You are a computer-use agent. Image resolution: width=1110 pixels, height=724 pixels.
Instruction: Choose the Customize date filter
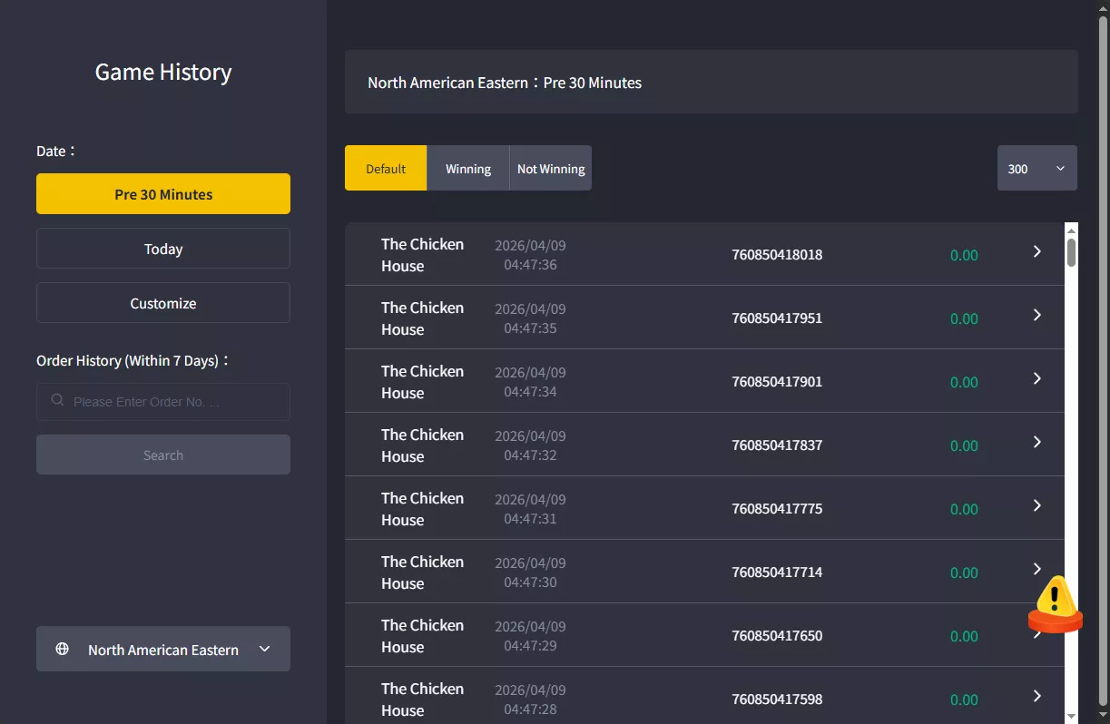tap(163, 303)
